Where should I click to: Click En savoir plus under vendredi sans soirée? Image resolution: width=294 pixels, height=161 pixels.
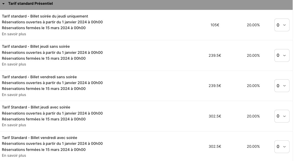[14, 95]
